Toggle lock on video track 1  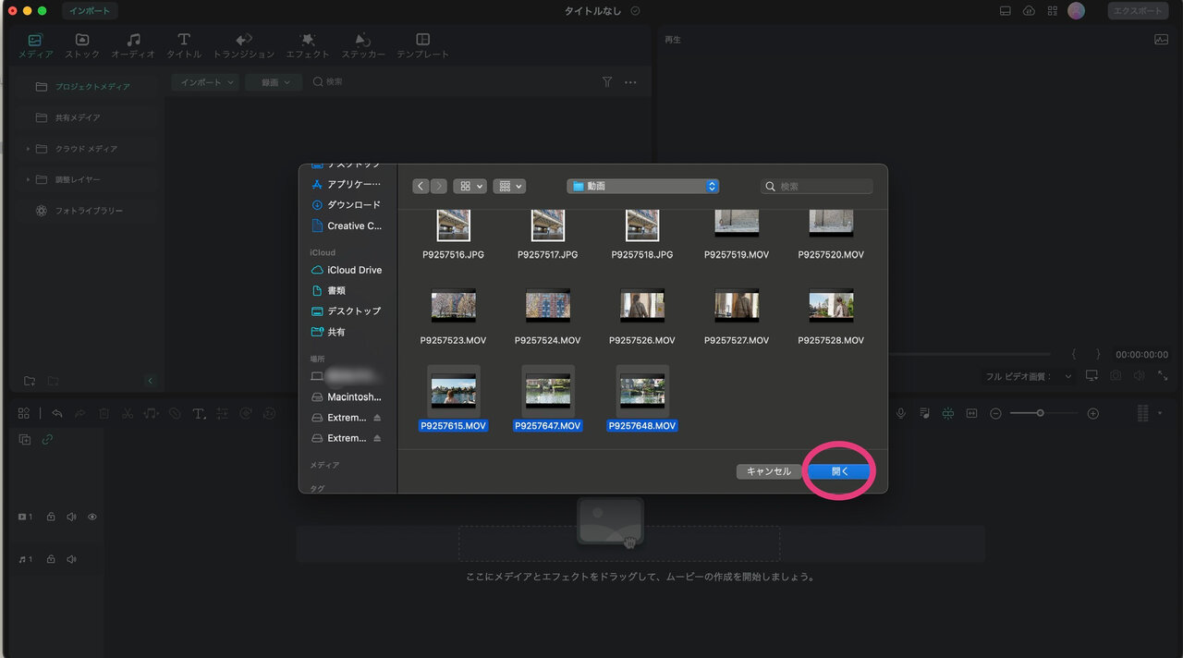51,518
